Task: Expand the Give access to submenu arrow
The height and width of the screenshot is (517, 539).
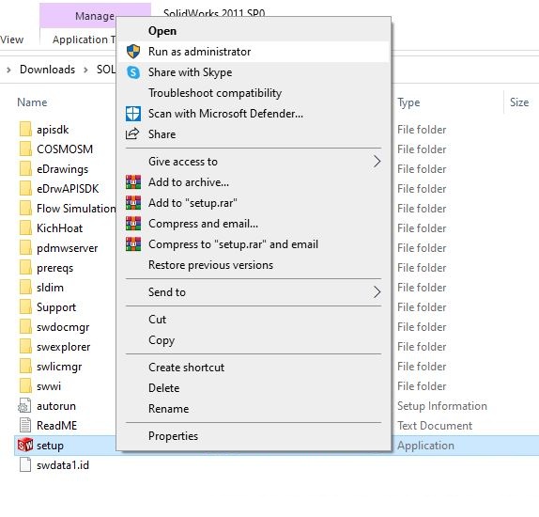Action: [377, 162]
